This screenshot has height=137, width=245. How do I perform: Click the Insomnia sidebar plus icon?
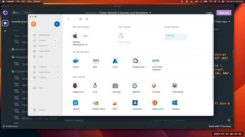(5, 31)
